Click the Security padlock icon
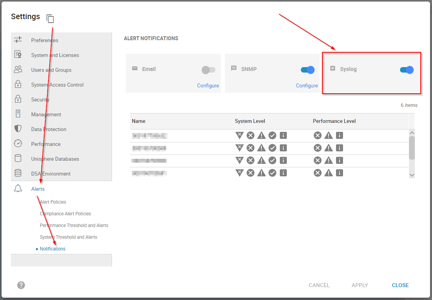The height and width of the screenshot is (300, 432). pyautogui.click(x=18, y=99)
